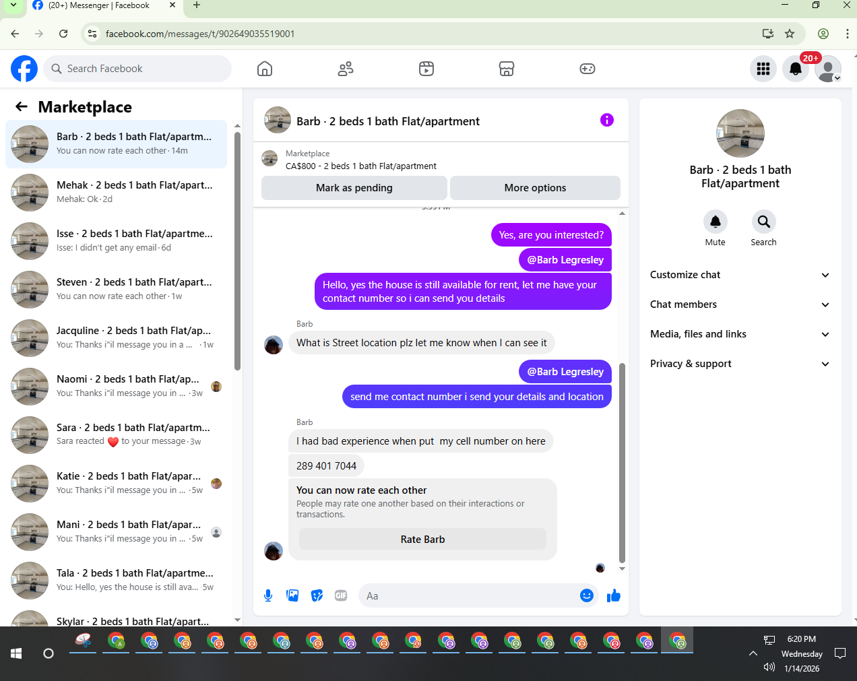Click the install app icon in address bar
857x681 pixels.
(x=768, y=34)
